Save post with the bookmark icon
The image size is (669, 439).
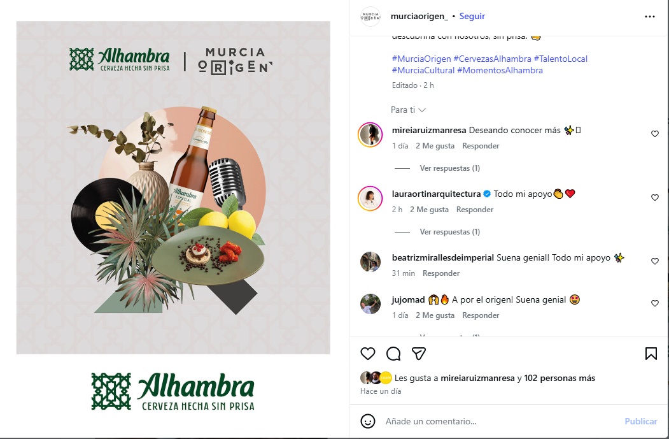click(x=651, y=354)
